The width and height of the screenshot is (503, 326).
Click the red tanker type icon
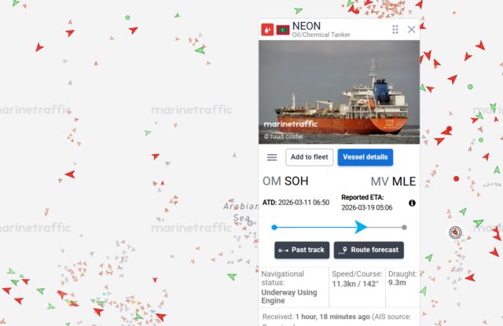267,30
